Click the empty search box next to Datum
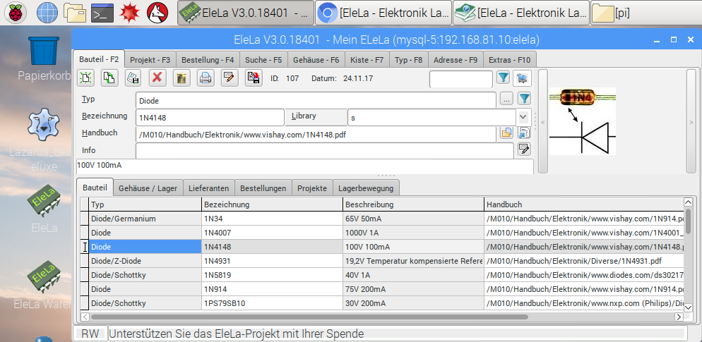This screenshot has width=702, height=342. click(460, 79)
